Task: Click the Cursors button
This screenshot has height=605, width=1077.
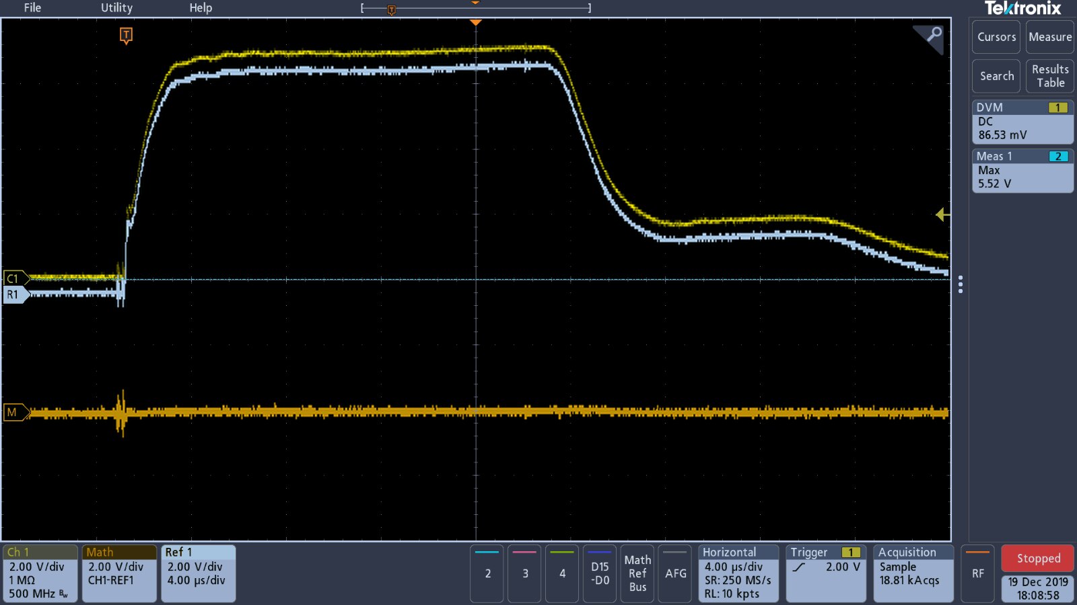Action: [x=996, y=37]
